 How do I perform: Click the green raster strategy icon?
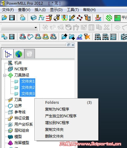coord(117,18)
